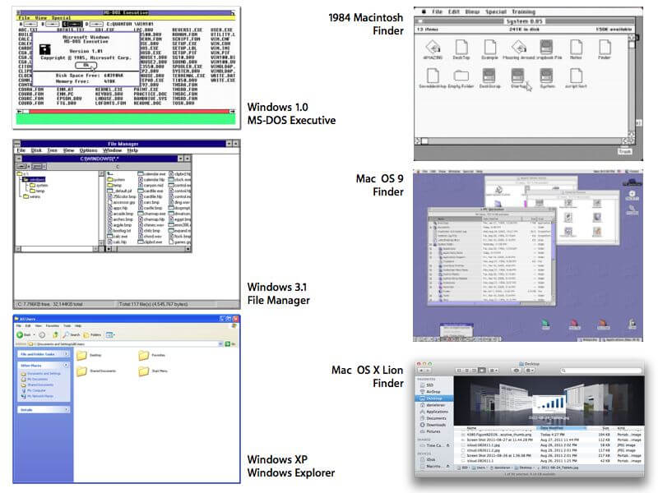Open the Disk menu in File Manager
The image size is (658, 493).
pos(36,150)
